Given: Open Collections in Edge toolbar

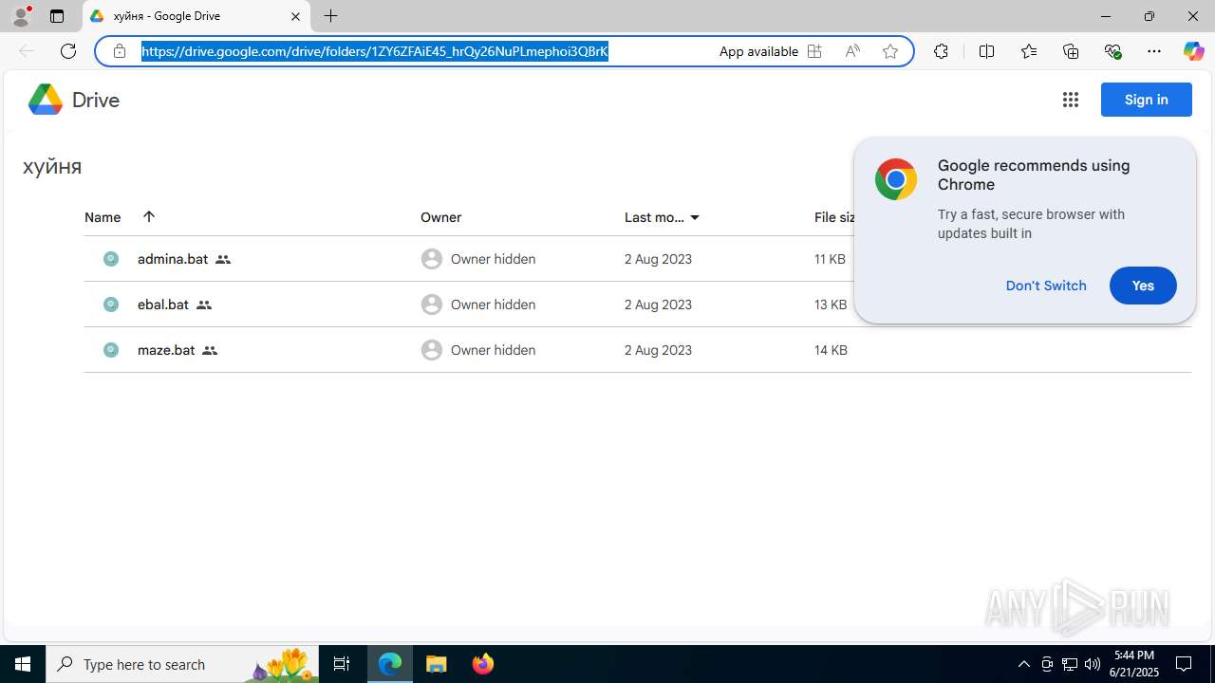Looking at the screenshot, I should click(1071, 51).
